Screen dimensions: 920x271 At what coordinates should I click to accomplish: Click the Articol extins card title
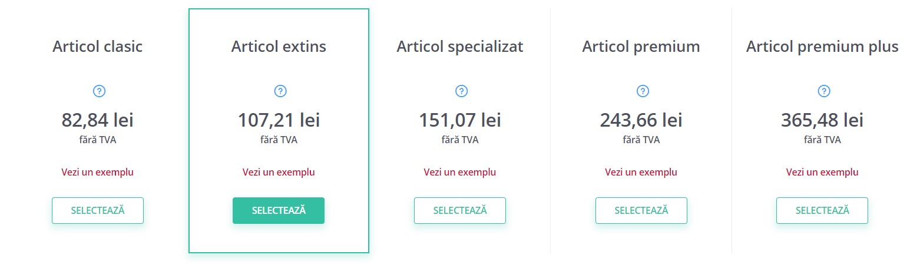279,47
